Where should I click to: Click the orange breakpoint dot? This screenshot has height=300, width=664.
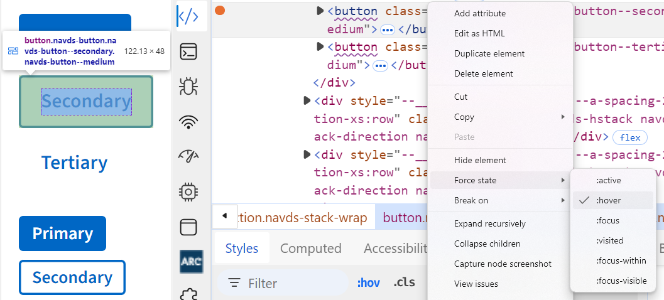coord(220,11)
